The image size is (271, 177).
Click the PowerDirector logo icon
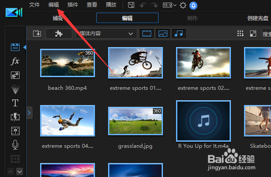coord(14,13)
